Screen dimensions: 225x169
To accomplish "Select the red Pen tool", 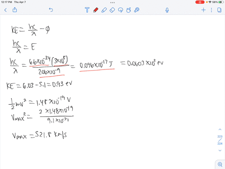I will 96,10.
